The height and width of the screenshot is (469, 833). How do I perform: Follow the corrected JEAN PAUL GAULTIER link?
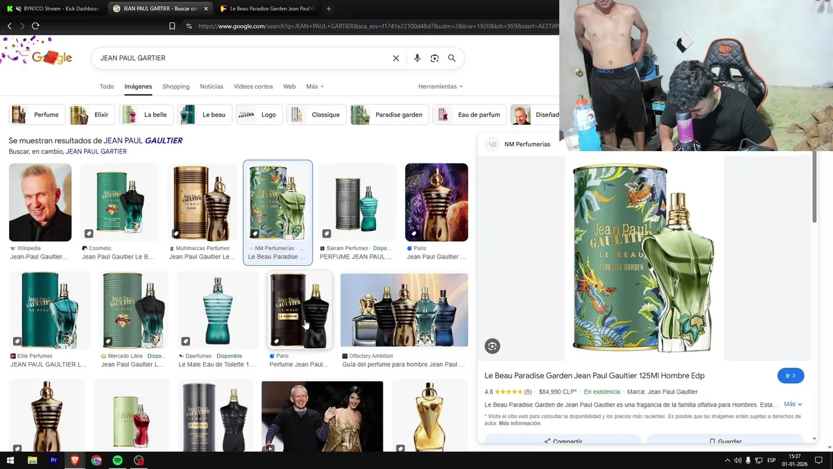(143, 141)
